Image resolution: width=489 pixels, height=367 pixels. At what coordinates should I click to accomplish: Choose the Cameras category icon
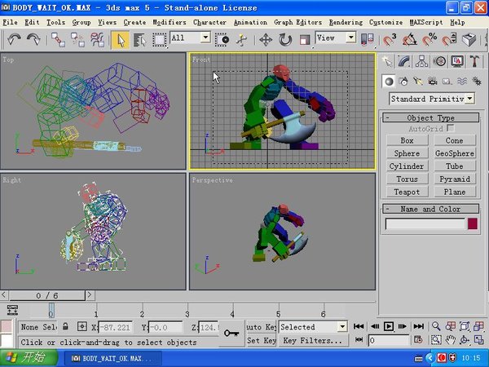430,81
